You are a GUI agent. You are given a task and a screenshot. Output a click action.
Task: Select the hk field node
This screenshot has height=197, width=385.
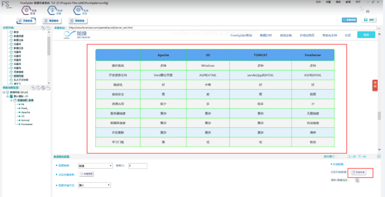(x=23, y=104)
